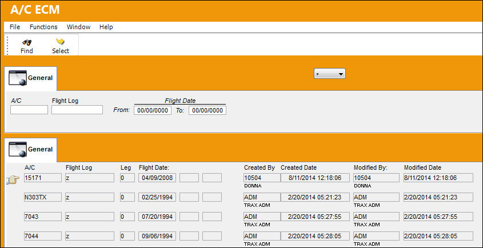Click the Select toolbar icon
This screenshot has width=483, height=248.
[60, 42]
